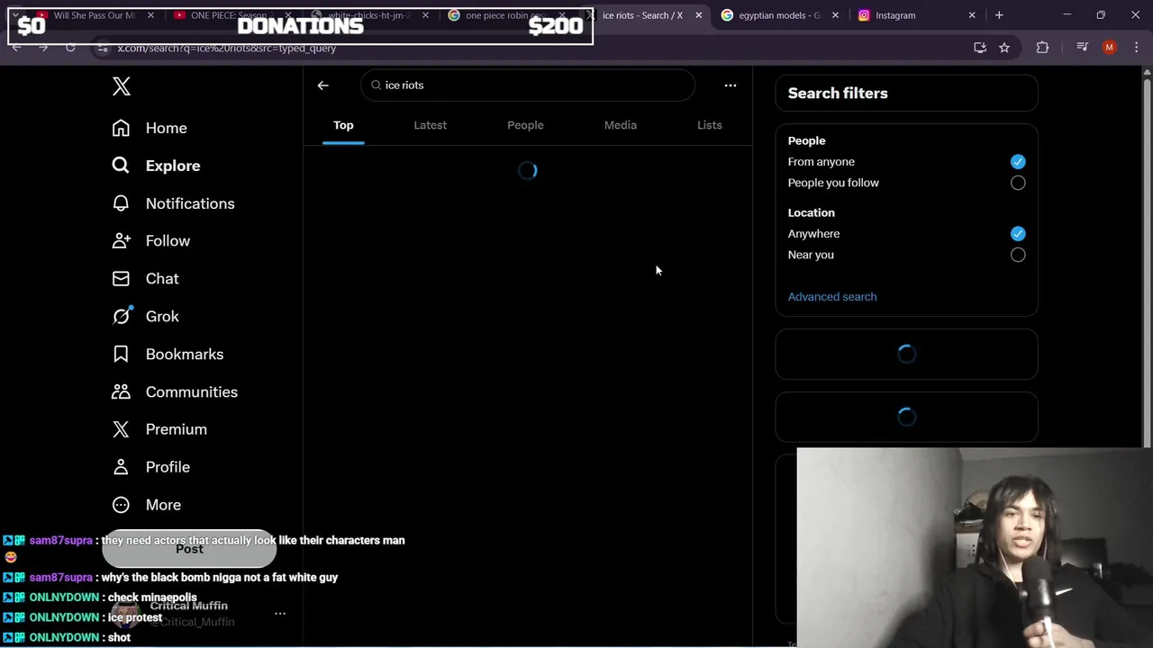Open account menu dots beside Critical Muffin
Viewport: 1153px width, 648px height.
pos(280,614)
